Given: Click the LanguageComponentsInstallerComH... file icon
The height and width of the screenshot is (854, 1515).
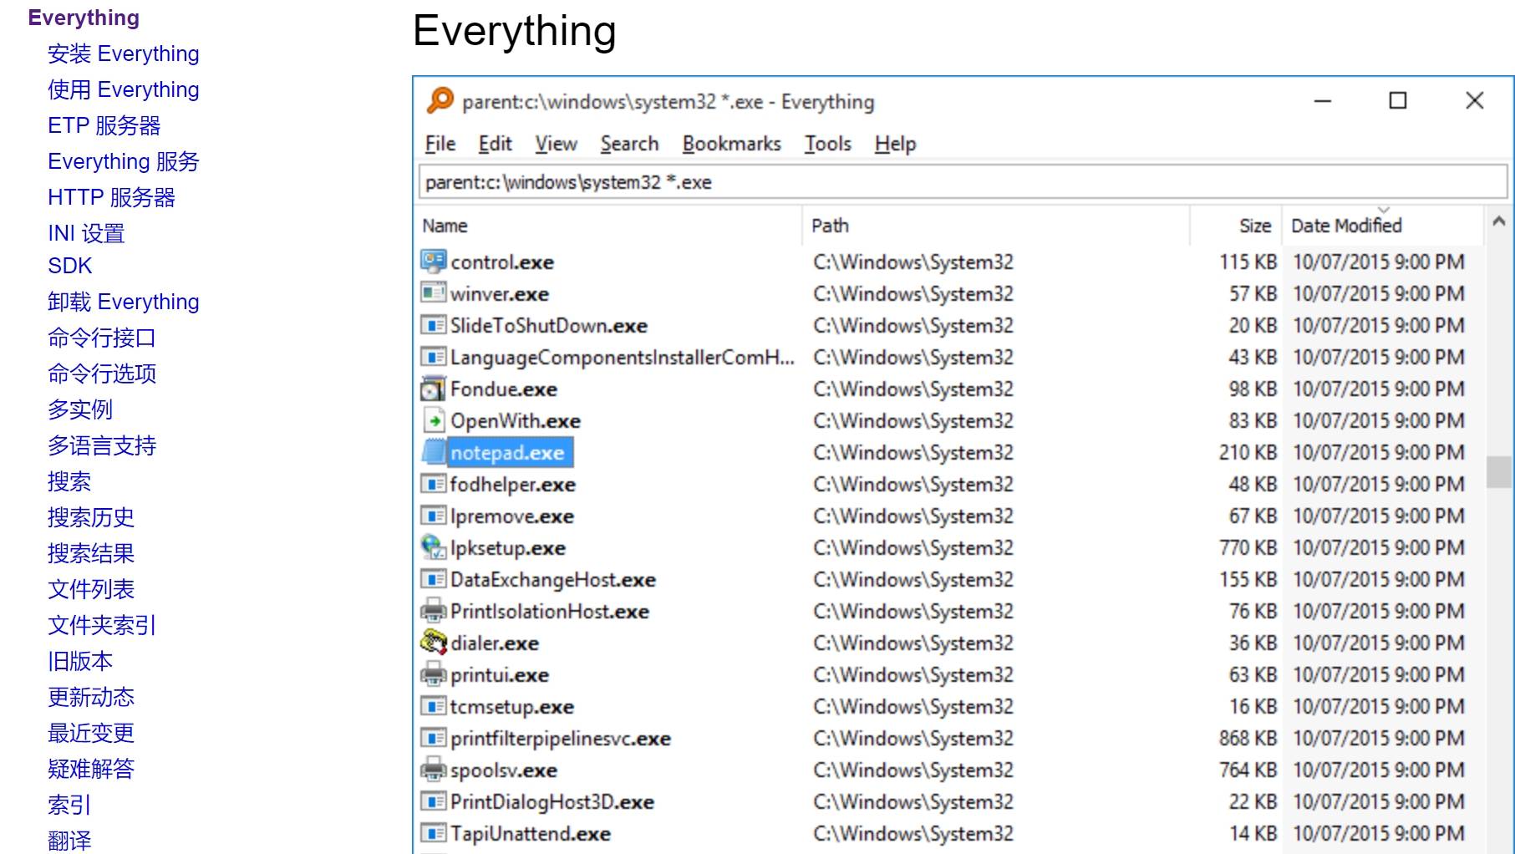Looking at the screenshot, I should pos(433,357).
